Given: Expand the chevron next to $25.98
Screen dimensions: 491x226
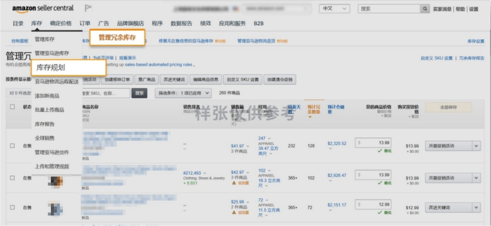Looking at the screenshot, I should 248,202.
